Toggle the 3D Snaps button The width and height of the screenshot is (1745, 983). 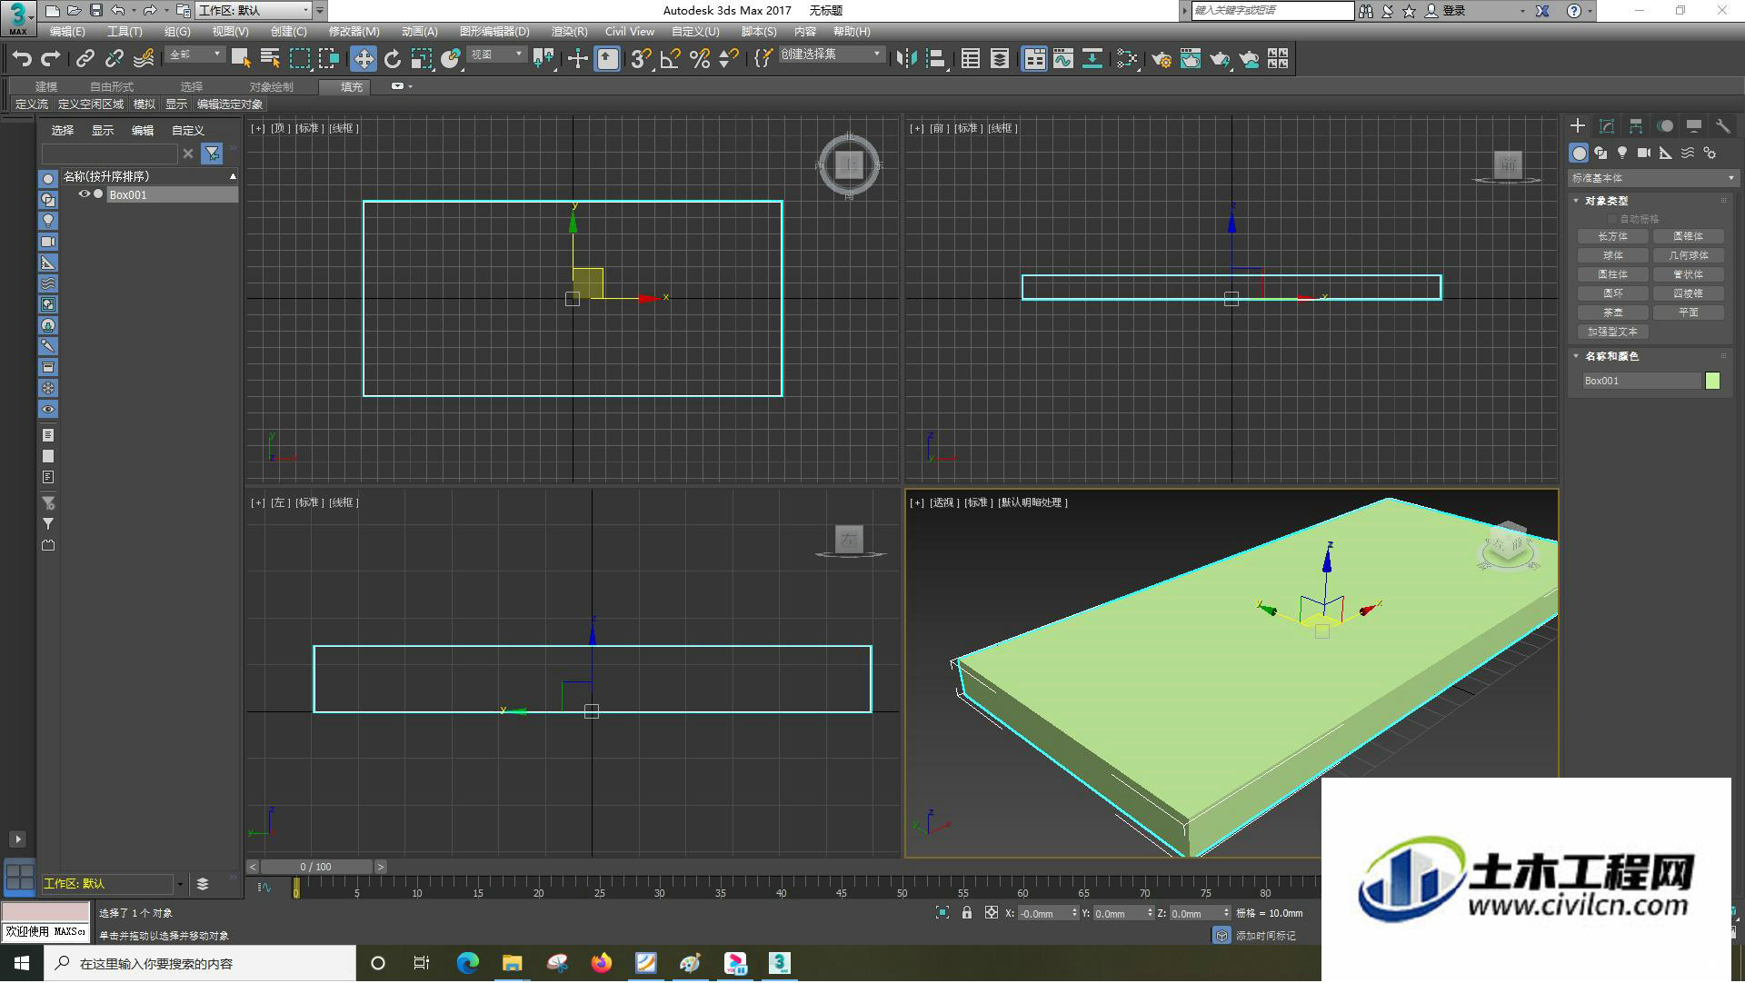click(x=641, y=59)
